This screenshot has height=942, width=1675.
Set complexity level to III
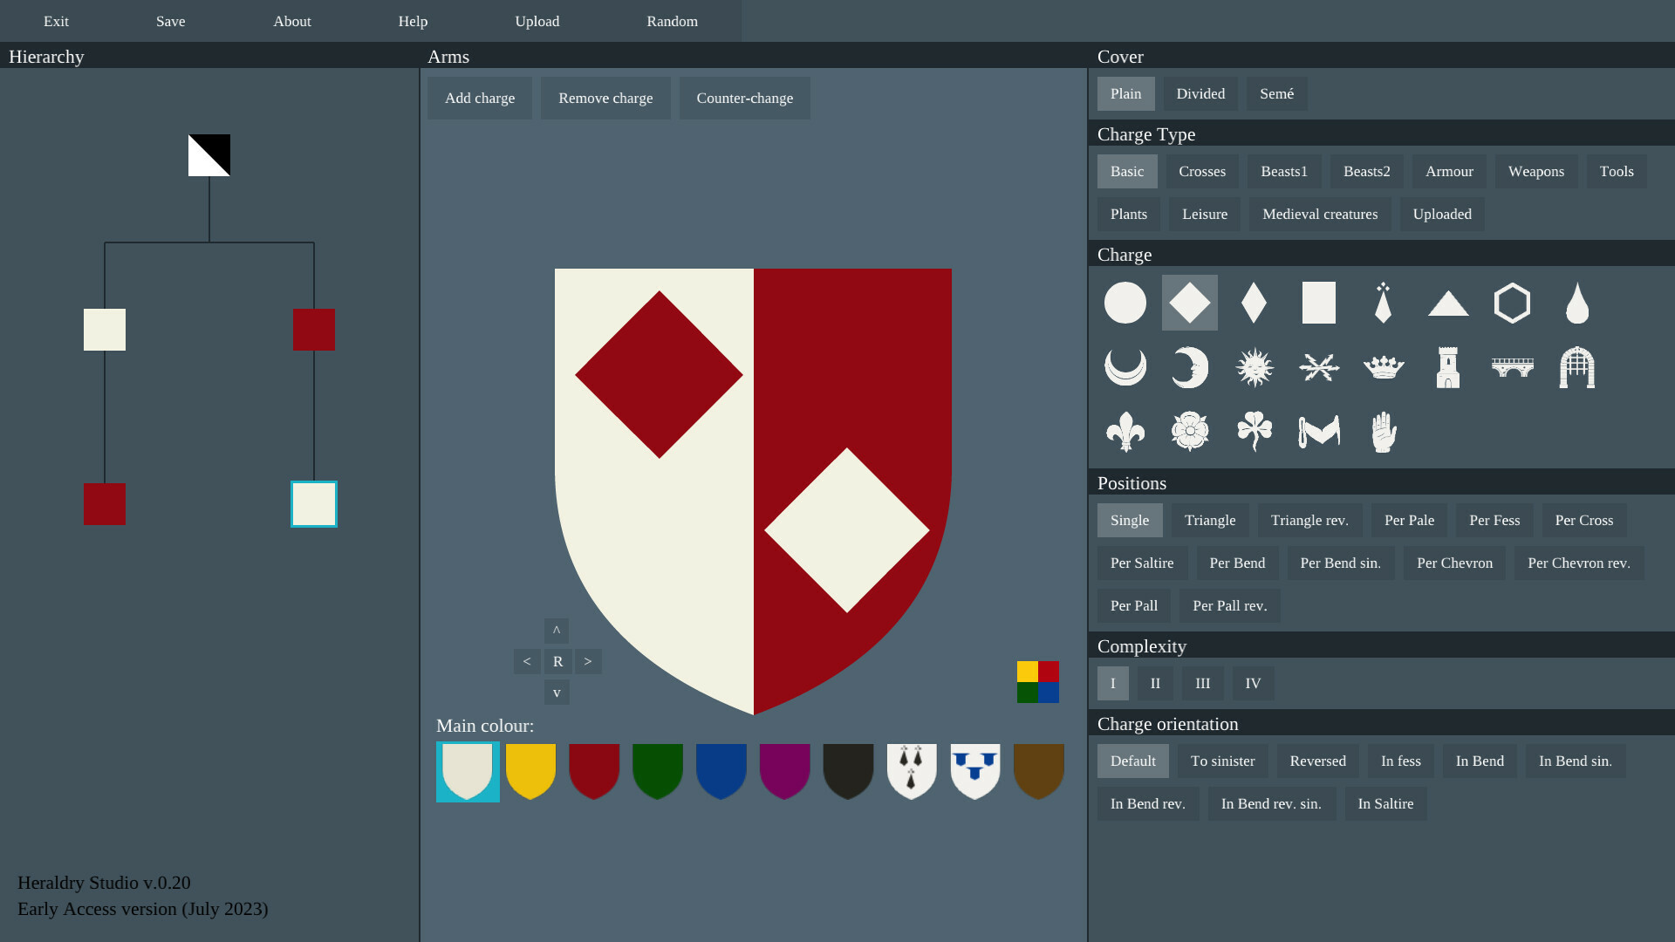1202,684
